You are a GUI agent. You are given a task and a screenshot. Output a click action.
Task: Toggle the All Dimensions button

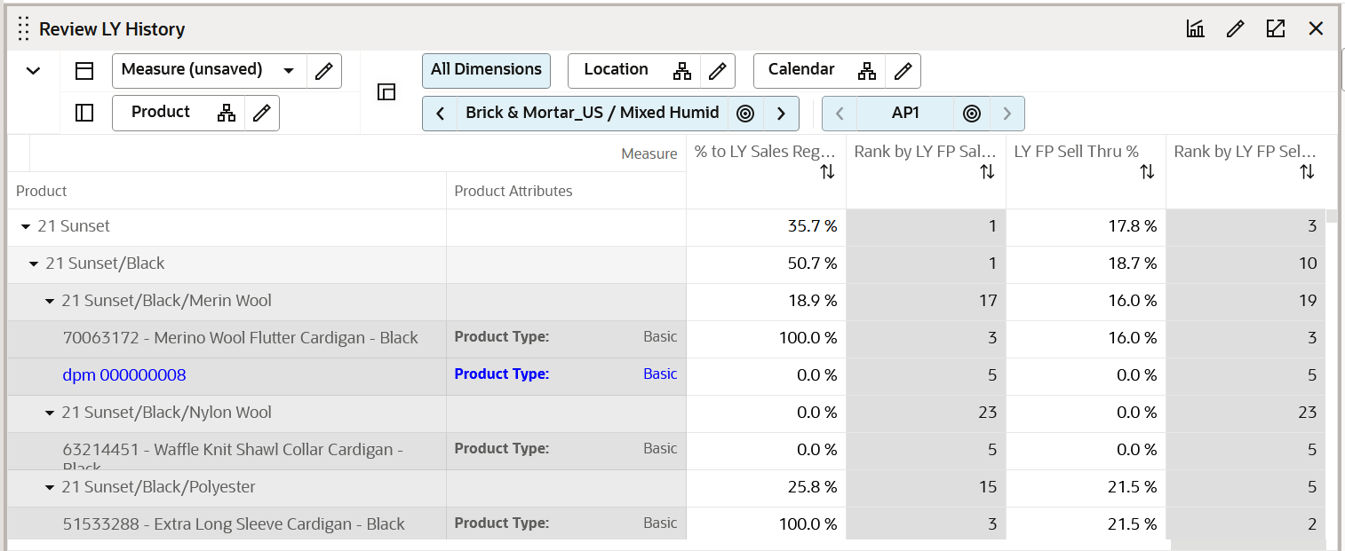click(486, 70)
